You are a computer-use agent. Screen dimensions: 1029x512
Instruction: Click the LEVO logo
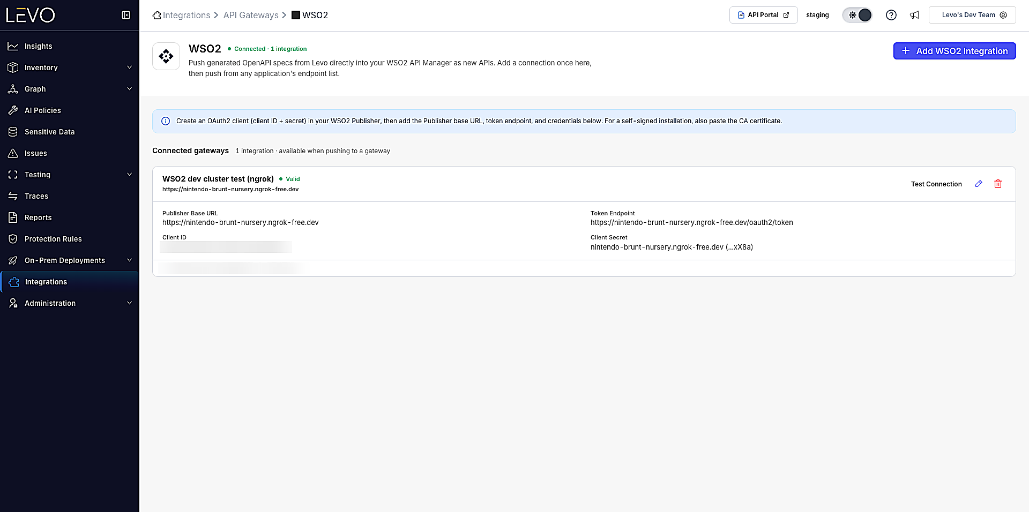click(x=31, y=15)
